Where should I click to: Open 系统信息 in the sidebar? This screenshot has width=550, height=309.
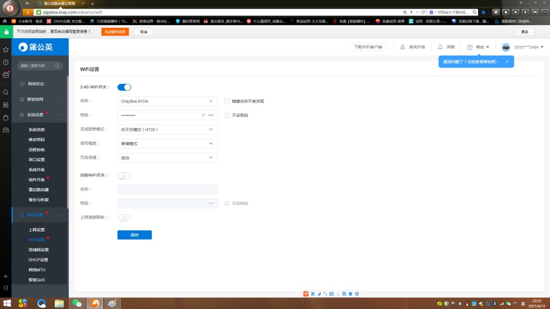pyautogui.click(x=37, y=130)
